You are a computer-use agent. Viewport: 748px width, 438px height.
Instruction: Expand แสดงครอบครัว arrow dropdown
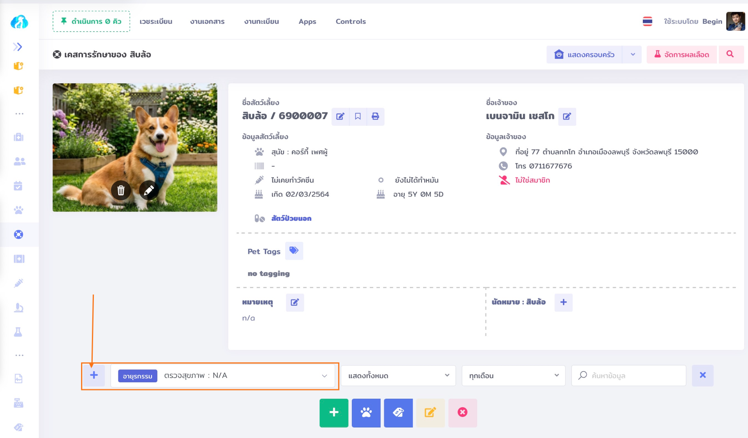click(633, 55)
